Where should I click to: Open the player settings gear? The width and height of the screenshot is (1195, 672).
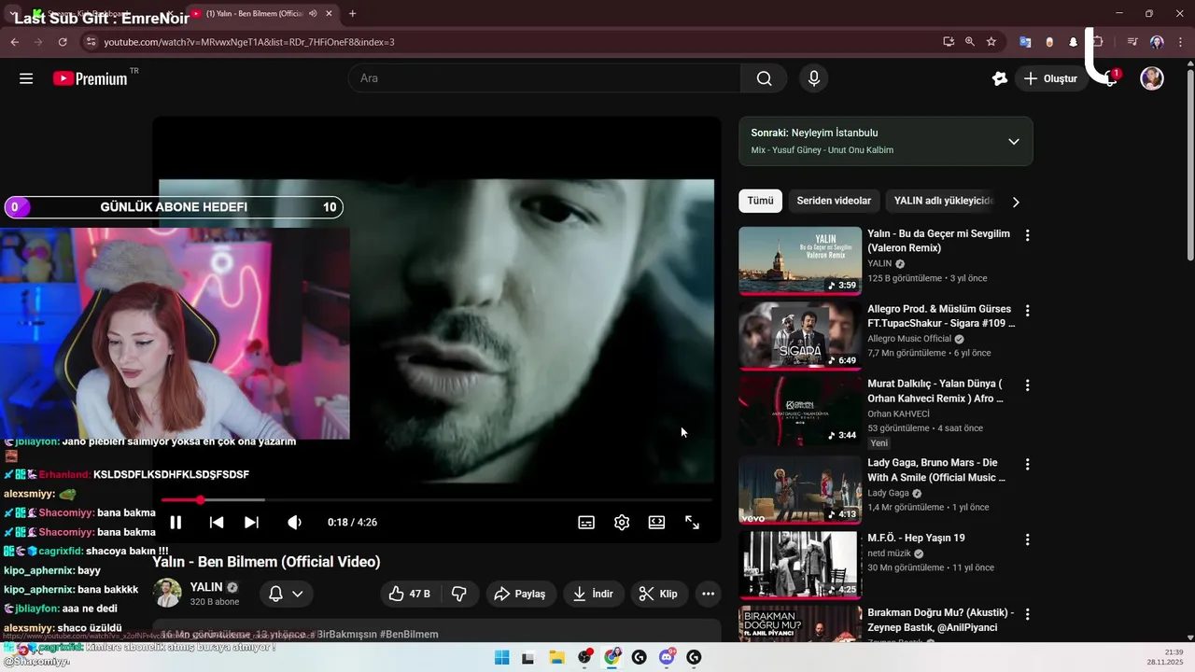pyautogui.click(x=622, y=523)
